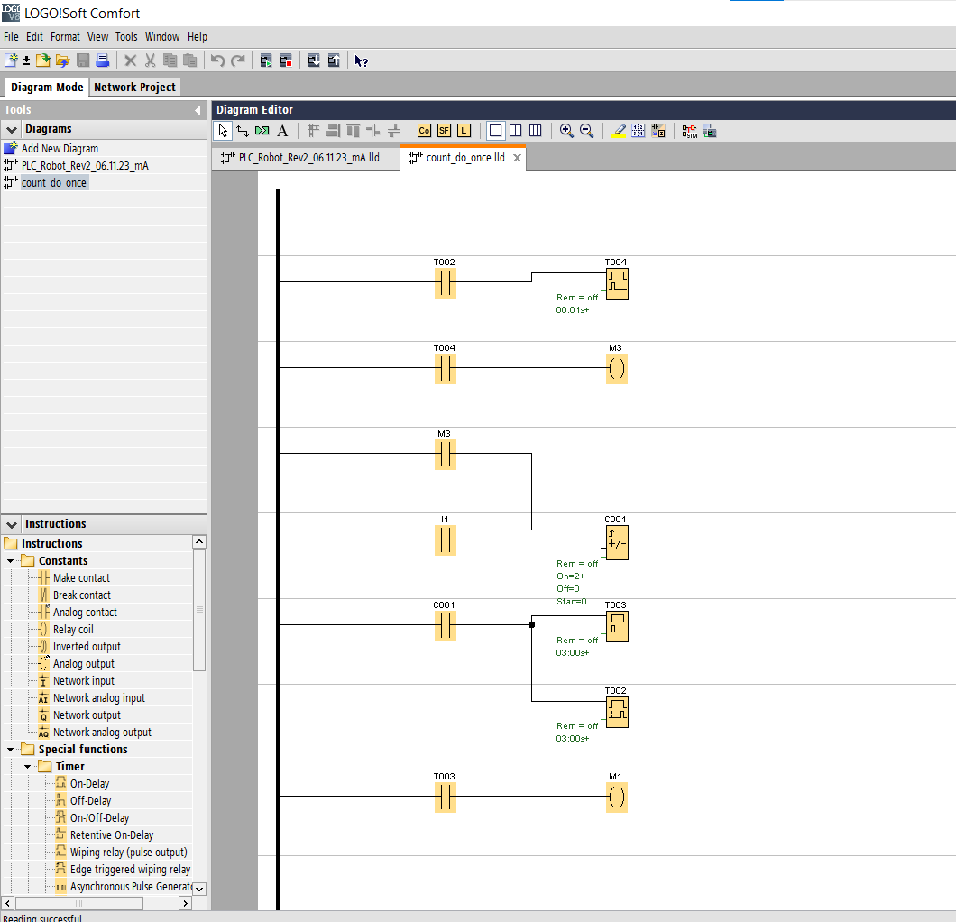Screen dimensions: 956x922
Task: Open the Tools menu
Action: pyautogui.click(x=125, y=37)
